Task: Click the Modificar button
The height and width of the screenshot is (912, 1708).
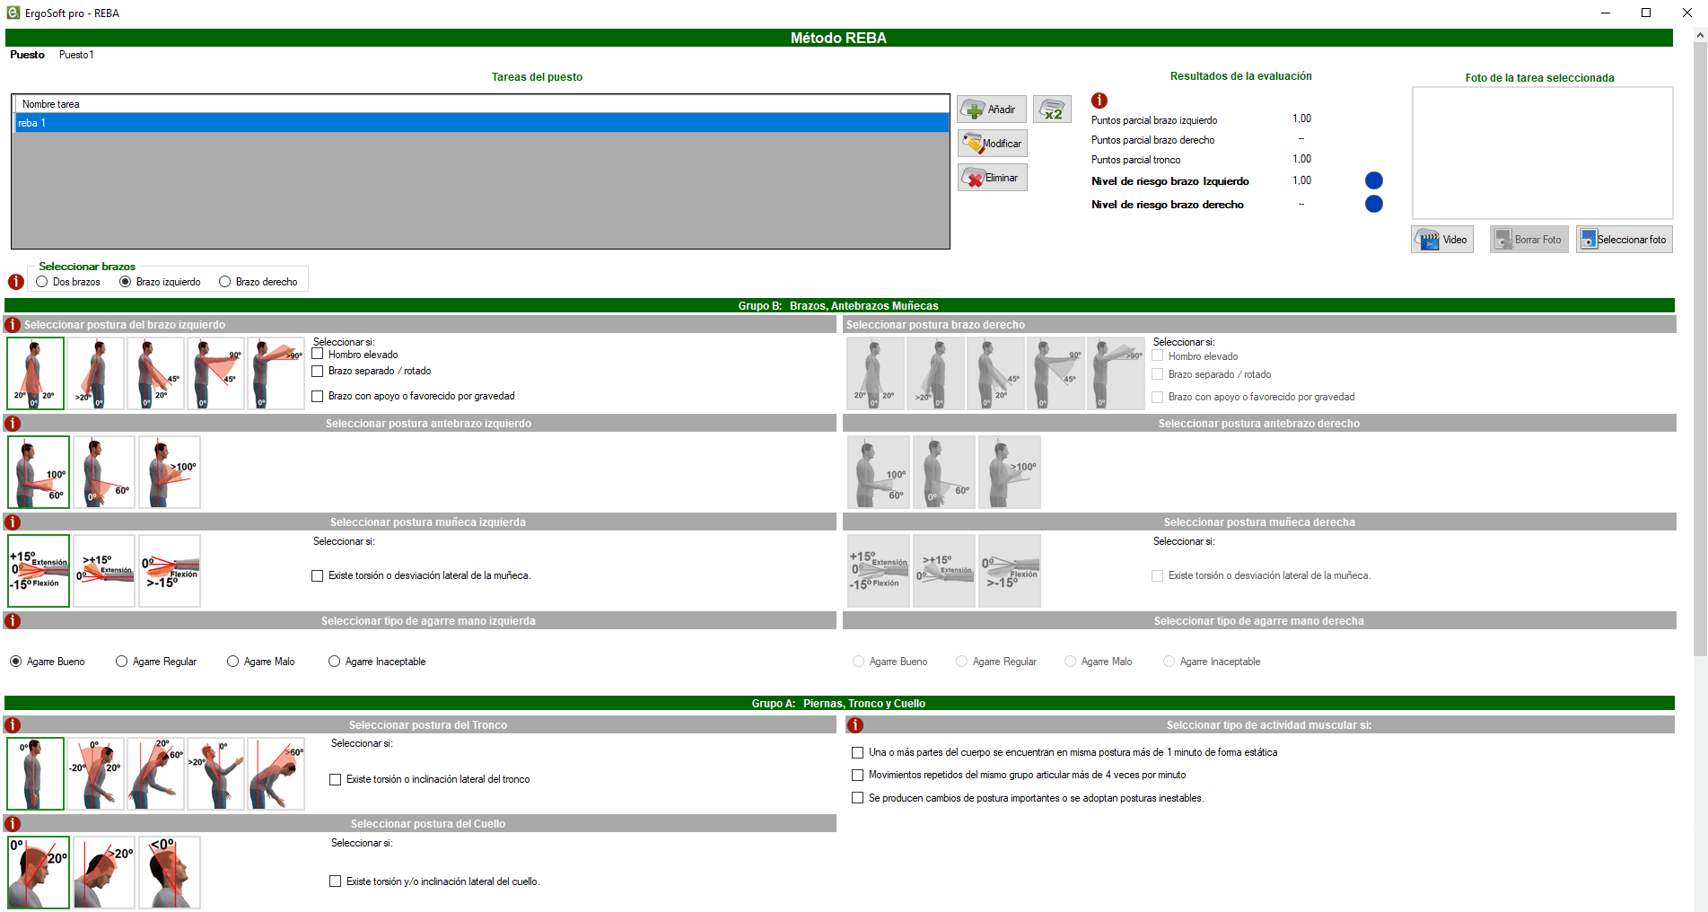Action: click(992, 144)
